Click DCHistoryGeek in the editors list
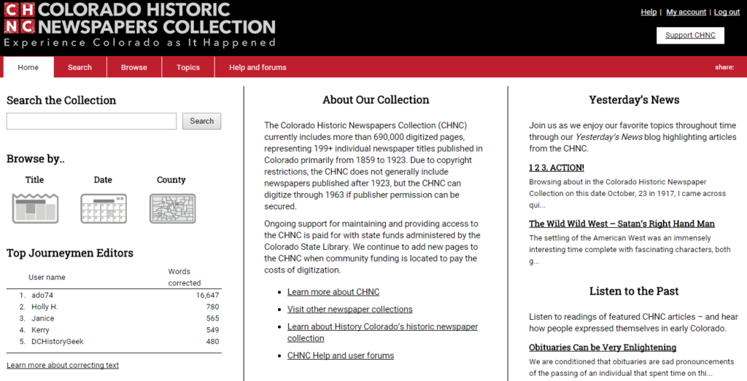Viewport: 747px width, 381px height. pyautogui.click(x=58, y=342)
